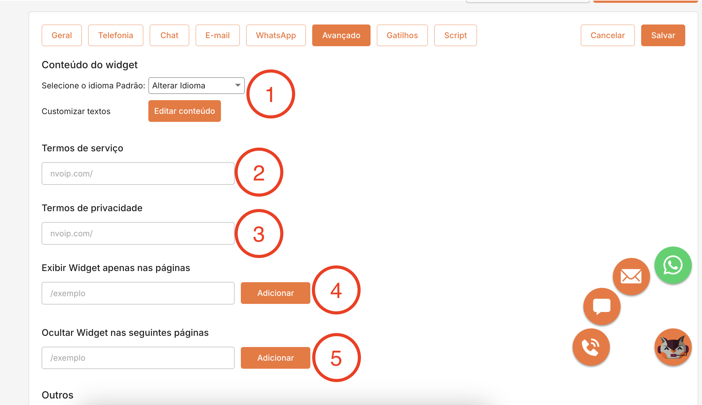The width and height of the screenshot is (702, 405).
Task: Switch to the Geral tab
Action: point(62,35)
